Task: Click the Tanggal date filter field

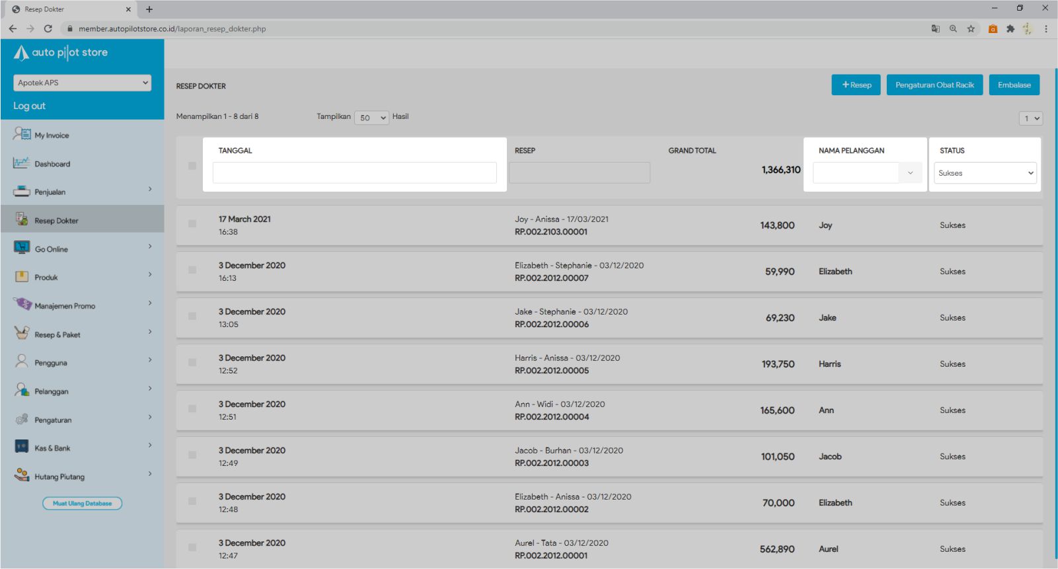Action: 354,172
